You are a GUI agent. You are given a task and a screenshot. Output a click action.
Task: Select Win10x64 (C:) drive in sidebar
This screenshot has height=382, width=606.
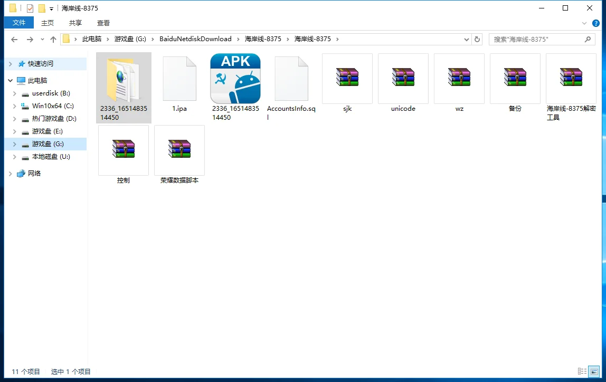click(x=53, y=106)
